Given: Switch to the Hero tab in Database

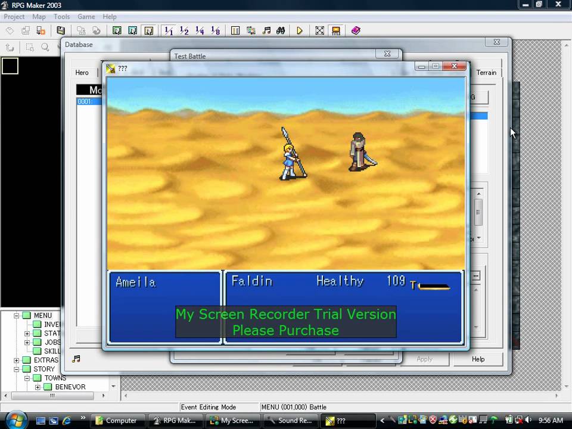Looking at the screenshot, I should (82, 73).
